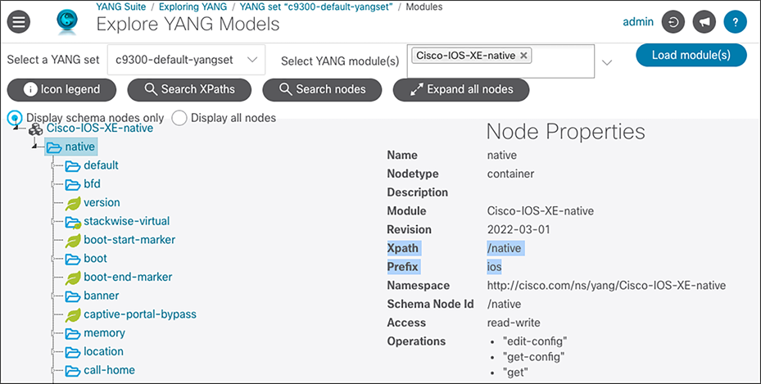The width and height of the screenshot is (761, 384).
Task: Click the Nodetype value container
Action: click(x=510, y=174)
